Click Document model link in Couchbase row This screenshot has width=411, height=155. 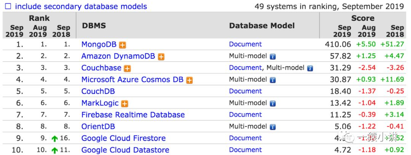245,68
